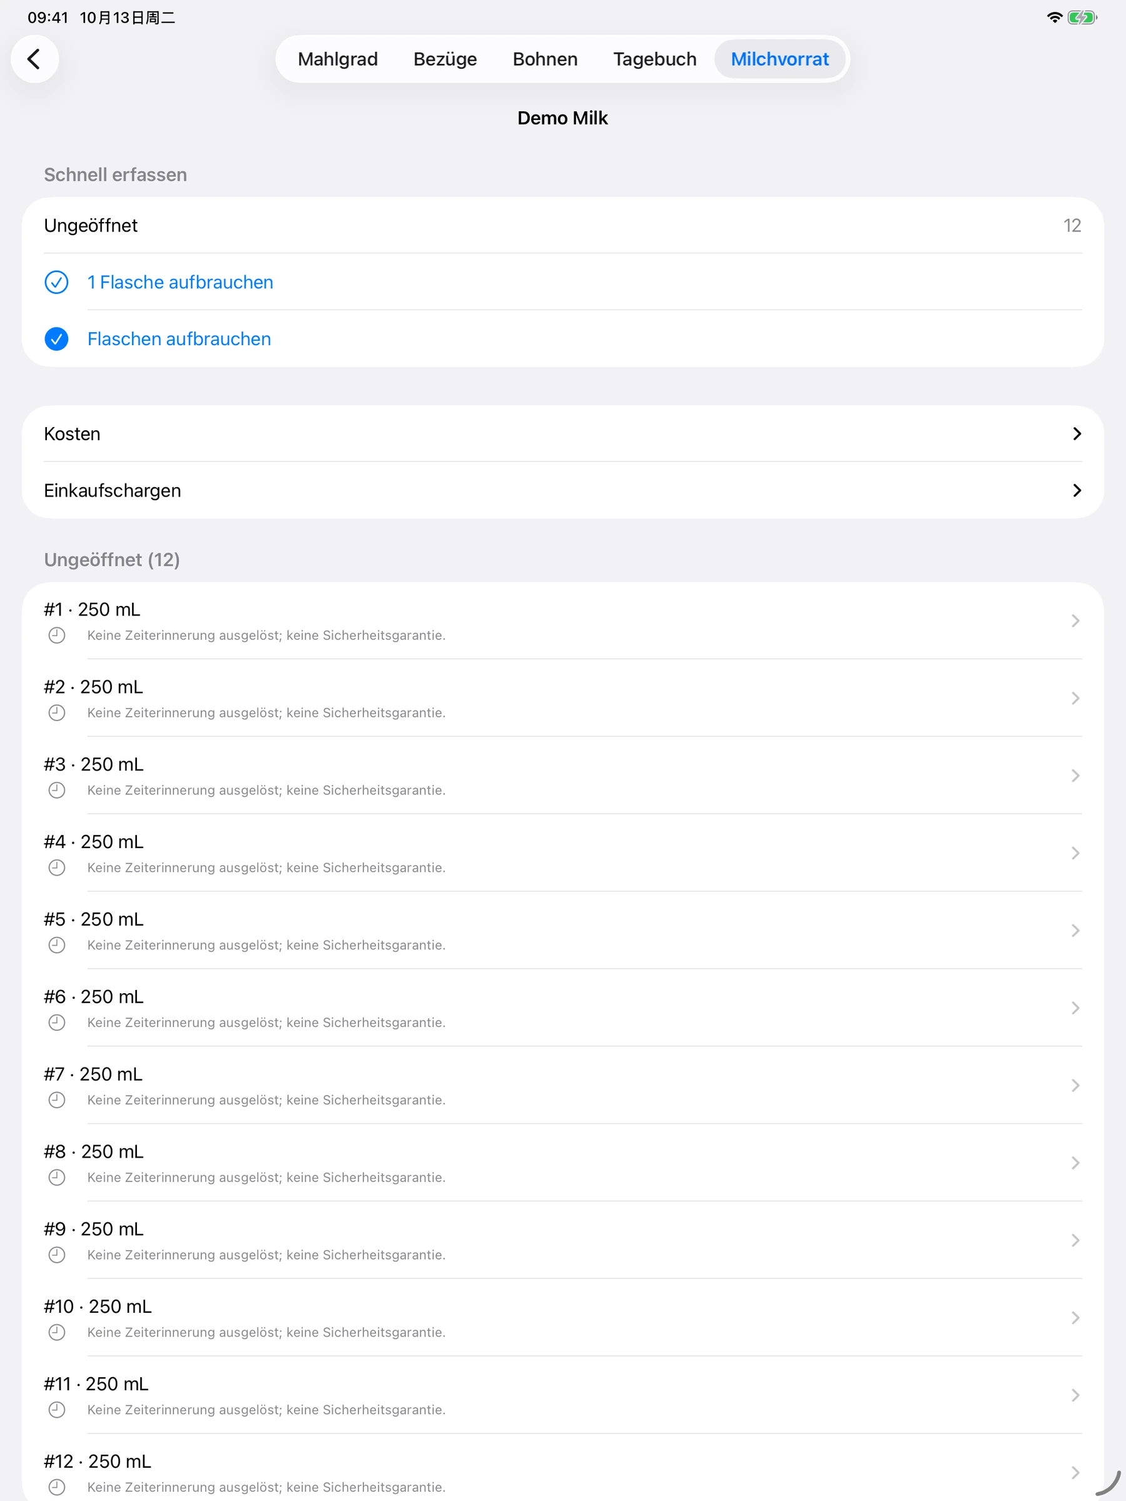Select the Milchvorrat tab
The width and height of the screenshot is (1126, 1501).
(780, 59)
